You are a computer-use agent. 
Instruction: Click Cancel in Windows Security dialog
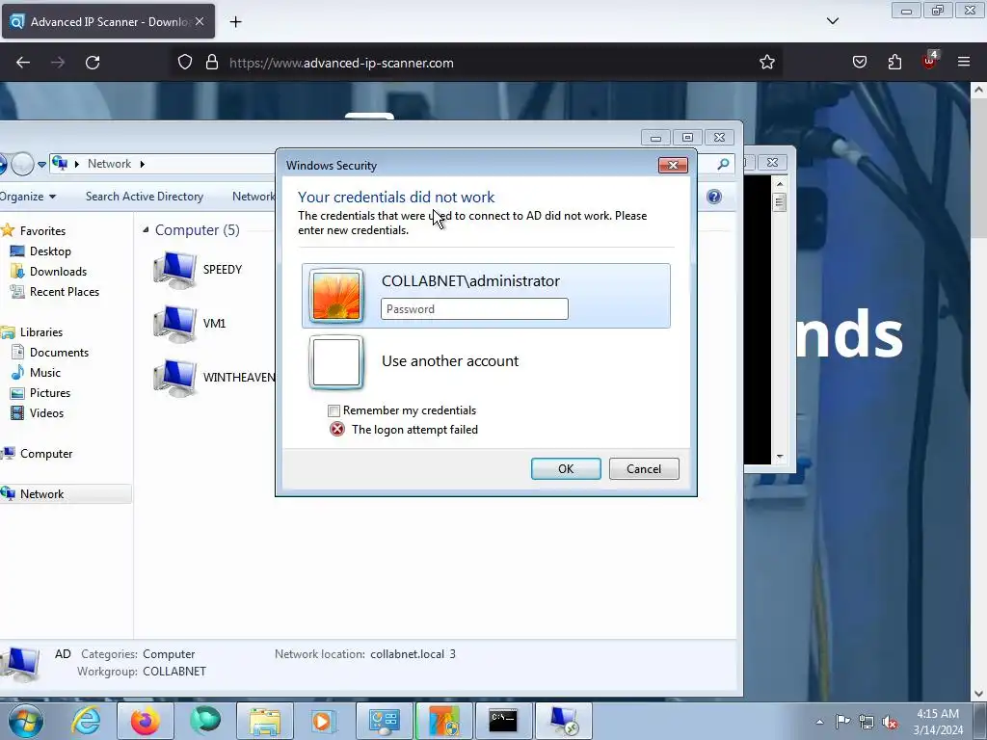tap(644, 469)
